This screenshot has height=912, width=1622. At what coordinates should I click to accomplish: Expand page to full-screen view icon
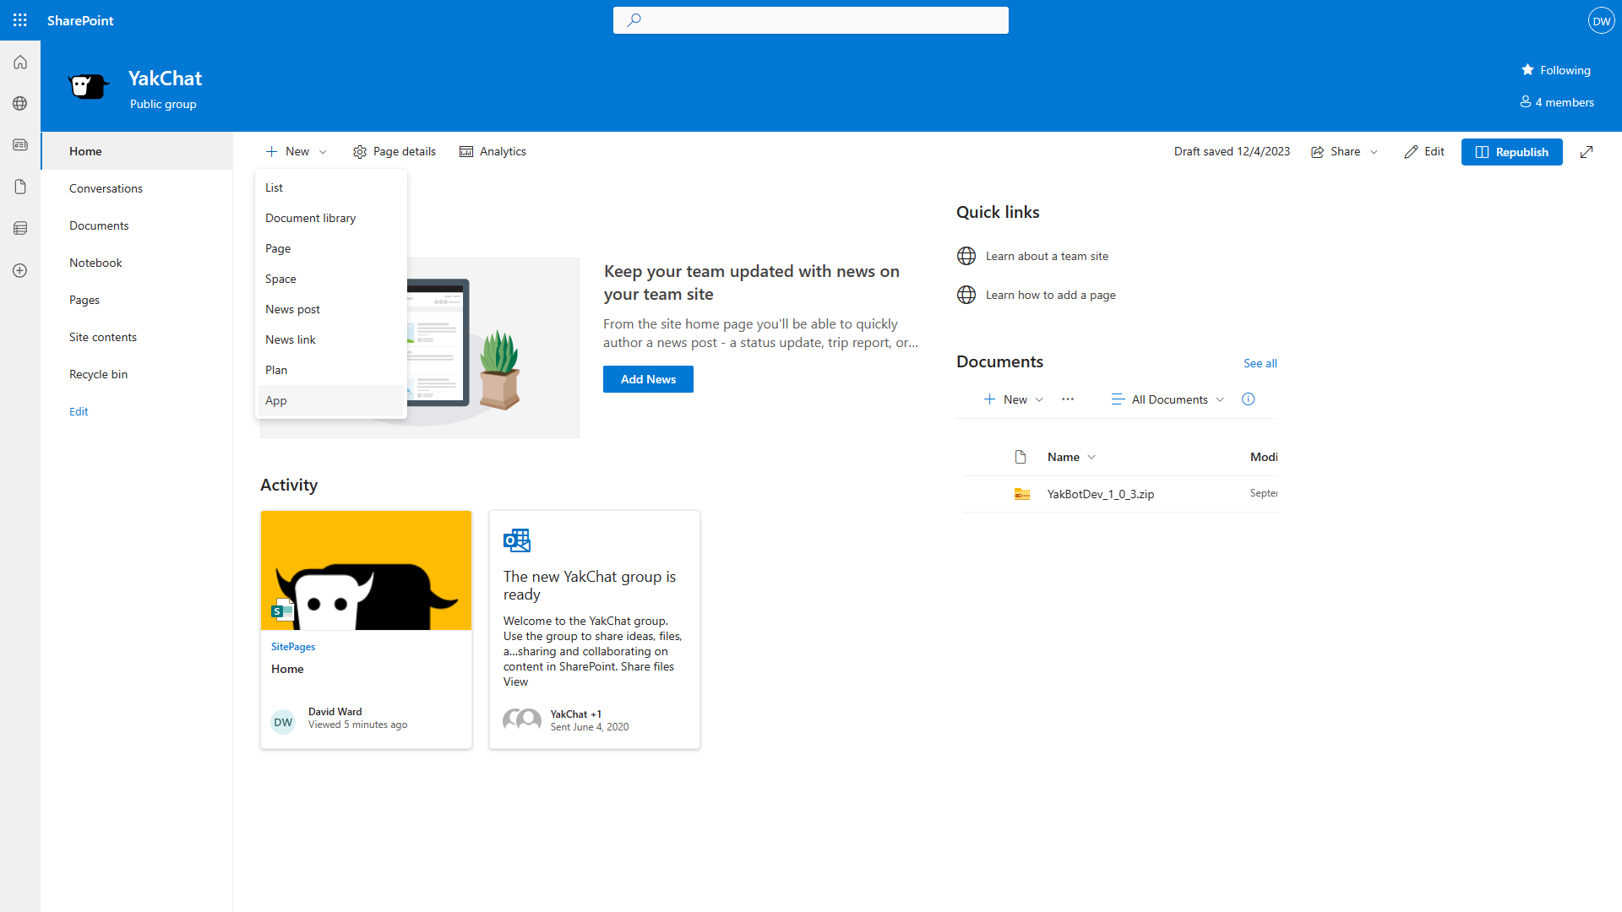[1587, 152]
